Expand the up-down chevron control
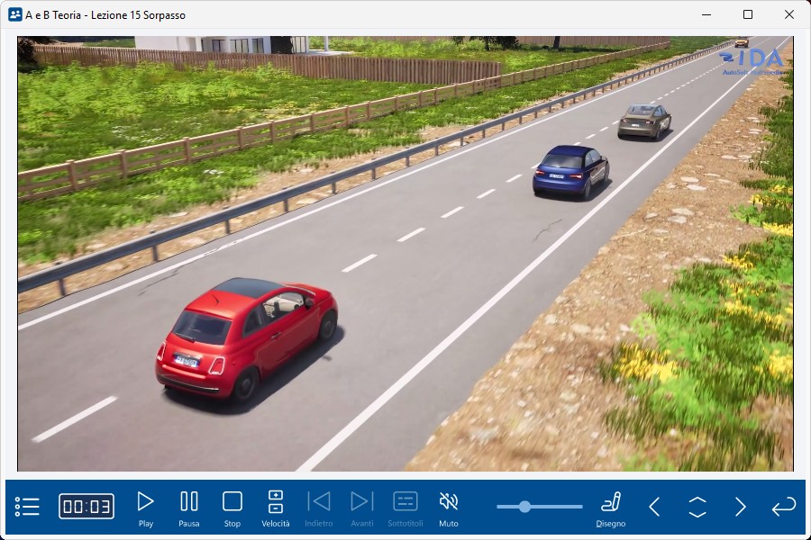This screenshot has width=811, height=540. [697, 507]
